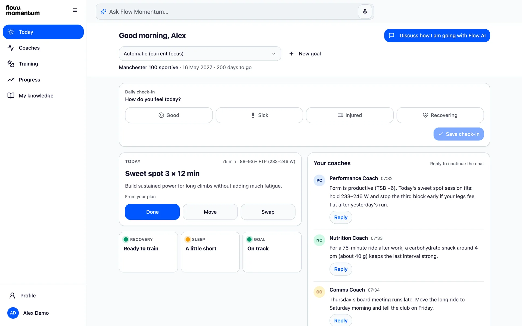This screenshot has width=522, height=326.
Task: Reply to the Performance Coach
Action: tap(341, 217)
